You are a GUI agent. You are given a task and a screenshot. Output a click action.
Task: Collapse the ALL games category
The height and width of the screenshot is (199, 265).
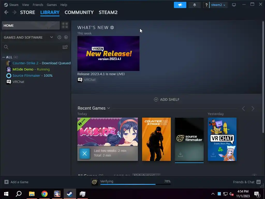point(4,57)
